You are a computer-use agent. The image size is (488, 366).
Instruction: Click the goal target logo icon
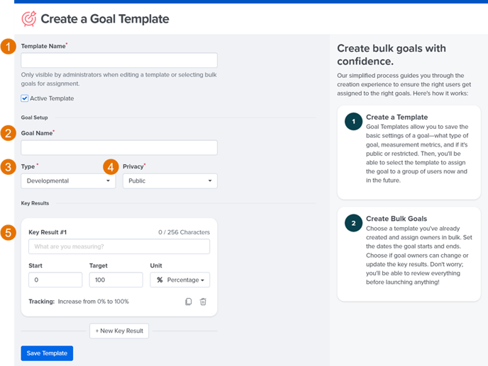29,18
